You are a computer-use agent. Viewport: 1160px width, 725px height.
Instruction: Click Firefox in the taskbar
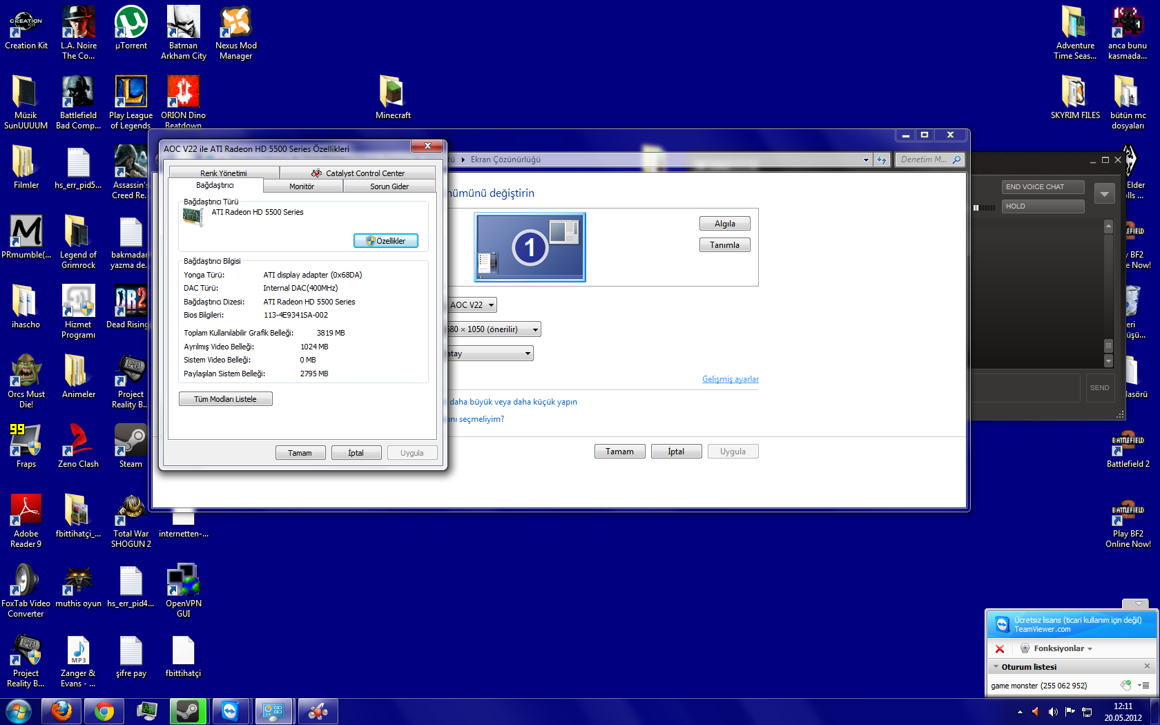pos(61,711)
